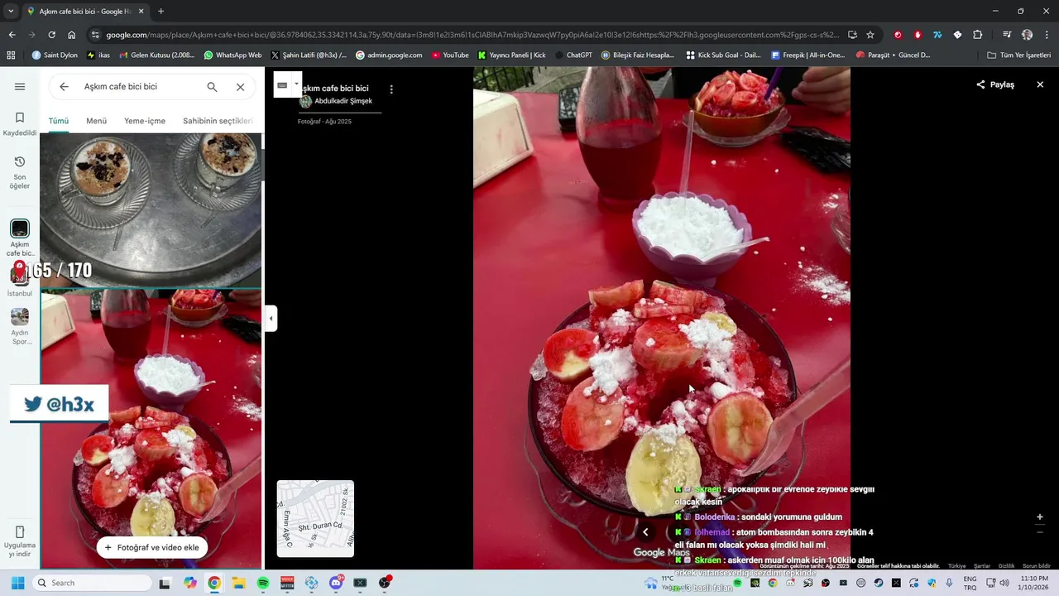The image size is (1059, 596).
Task: Open the ENG TRQ language switcher
Action: pos(970,583)
